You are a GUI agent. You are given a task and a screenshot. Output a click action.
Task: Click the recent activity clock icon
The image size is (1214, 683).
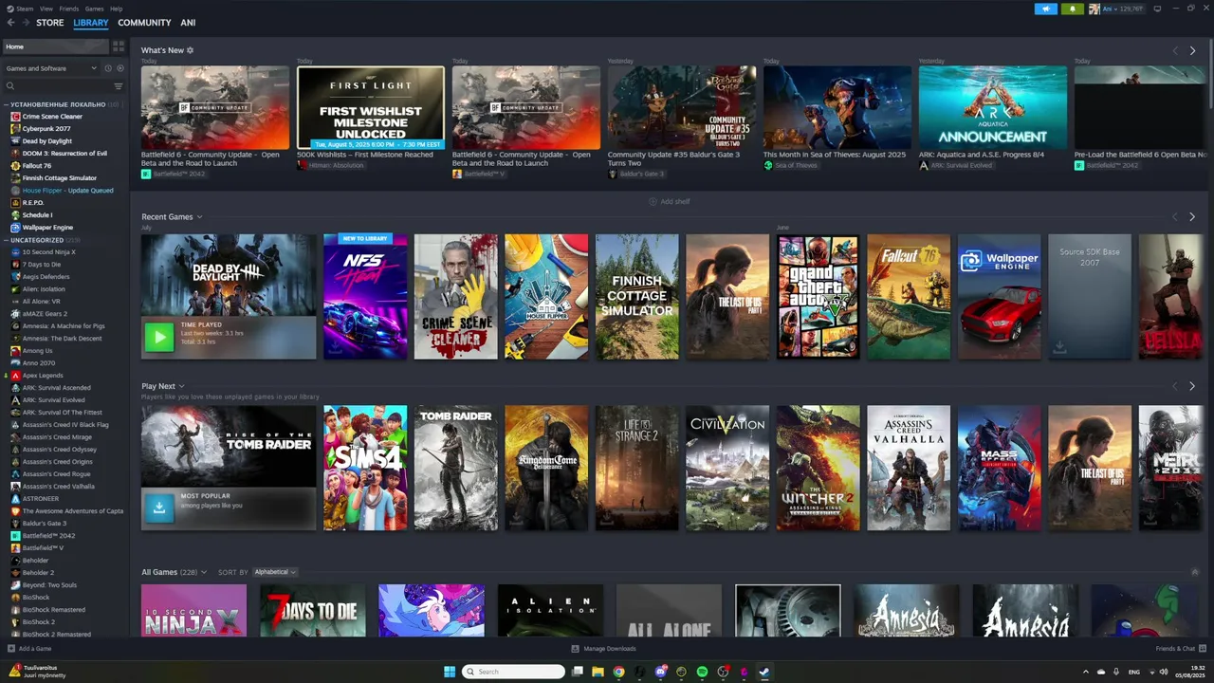(108, 68)
